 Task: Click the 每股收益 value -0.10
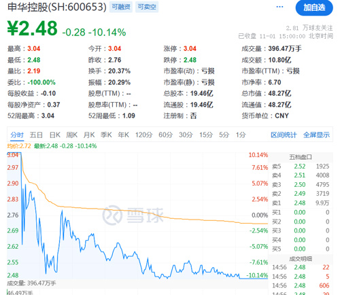tap(48, 94)
